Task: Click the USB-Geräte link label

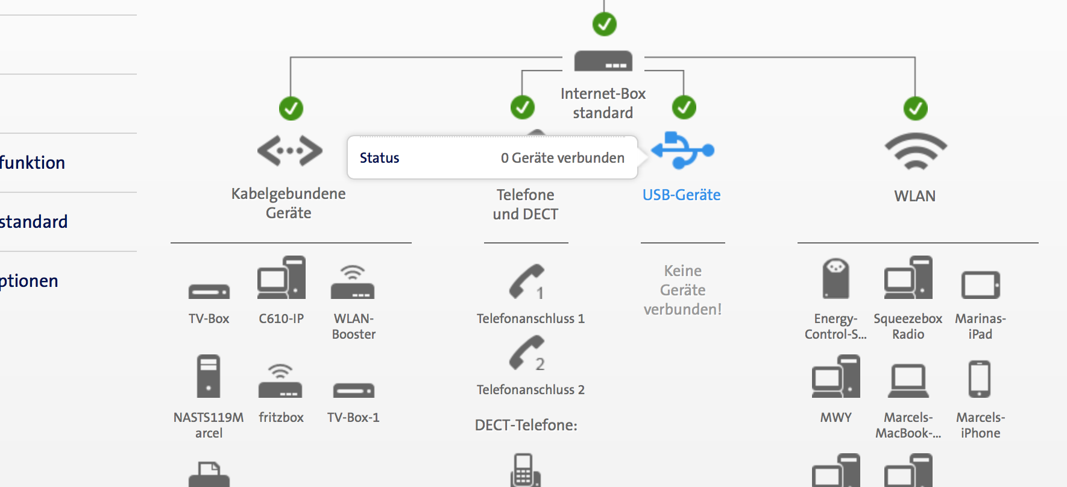Action: [x=682, y=195]
